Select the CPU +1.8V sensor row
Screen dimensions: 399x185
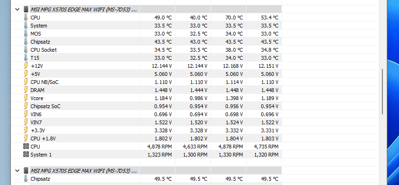tap(146, 139)
